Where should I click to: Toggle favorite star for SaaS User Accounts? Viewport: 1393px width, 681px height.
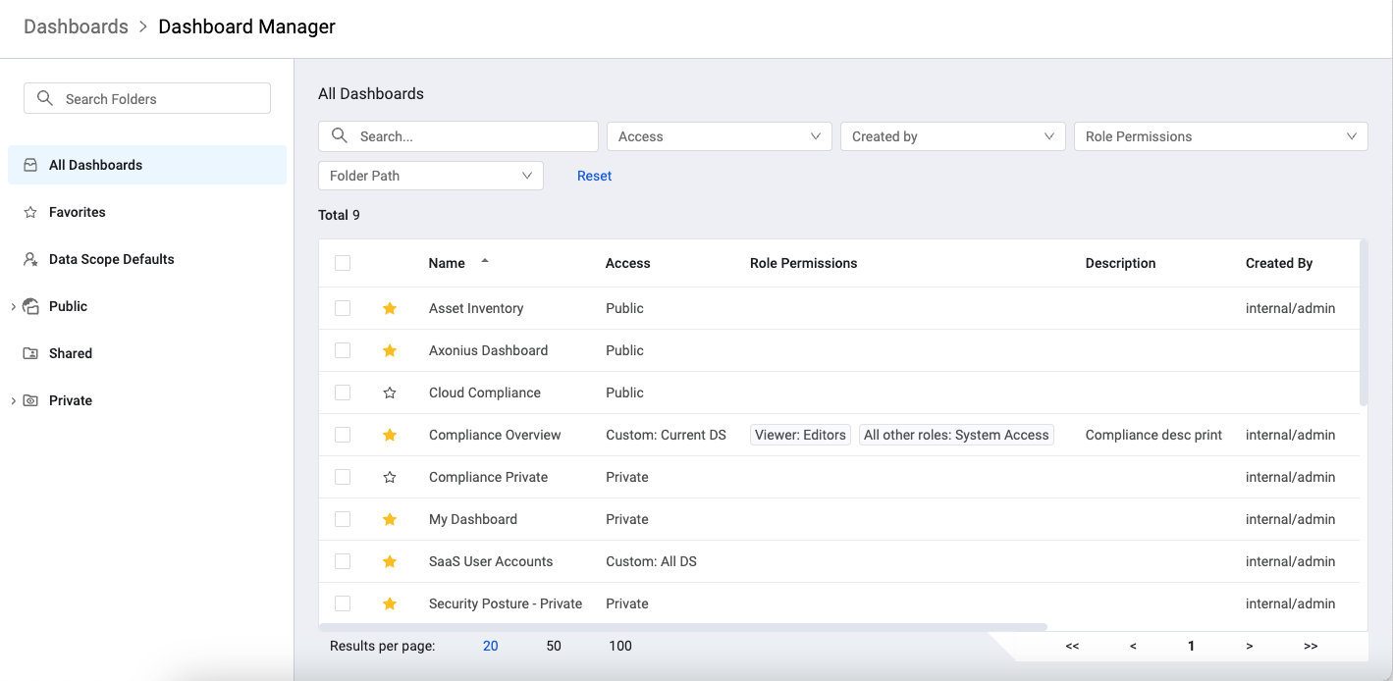[390, 561]
